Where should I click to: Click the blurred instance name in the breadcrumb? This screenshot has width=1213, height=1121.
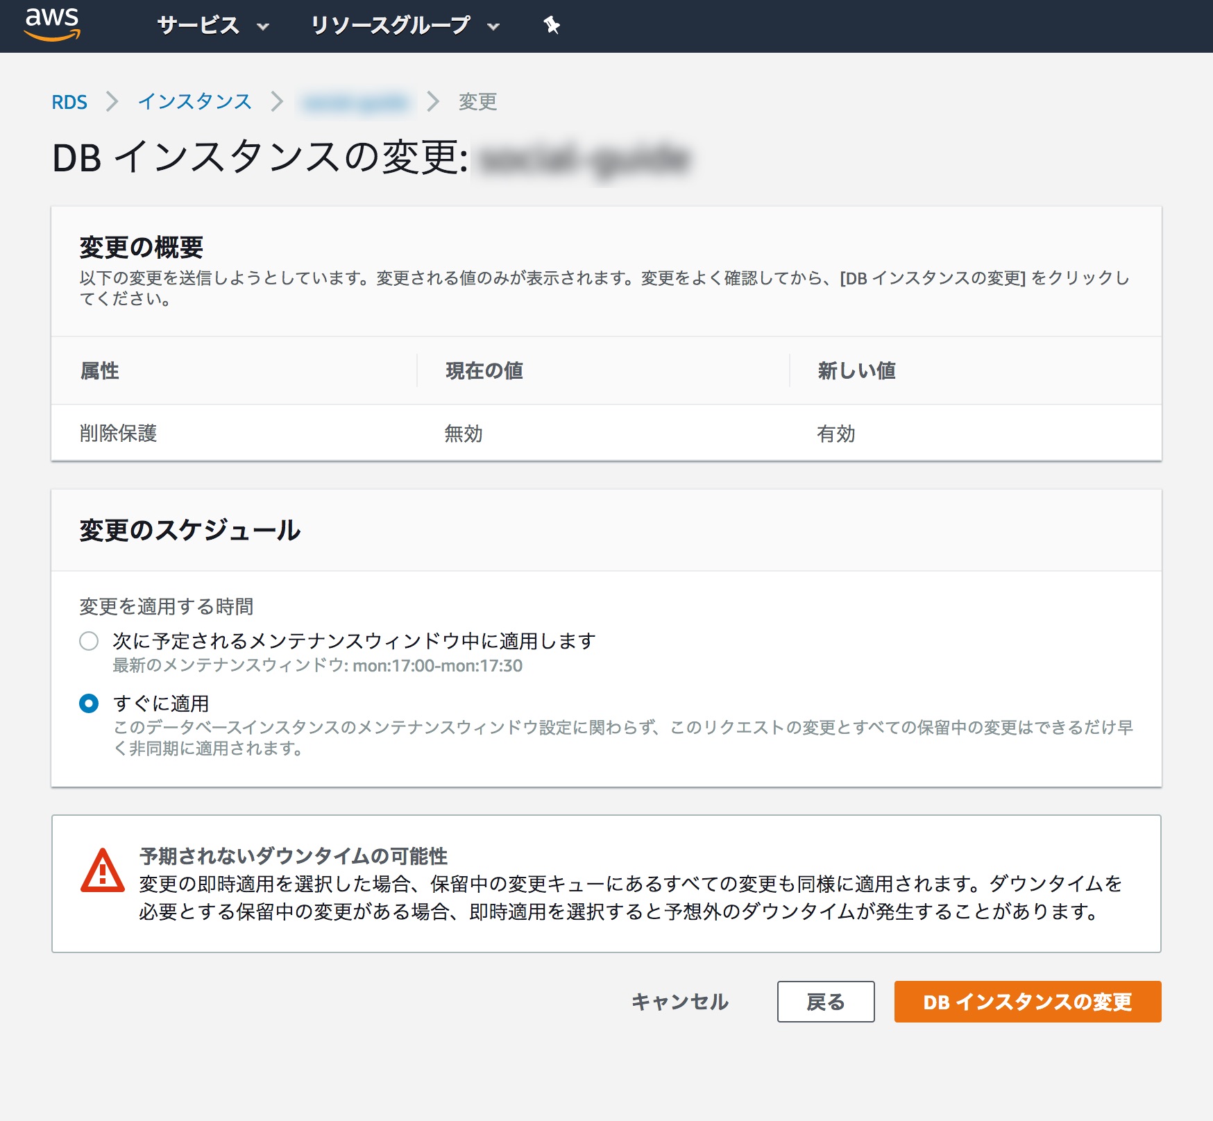[x=356, y=101]
